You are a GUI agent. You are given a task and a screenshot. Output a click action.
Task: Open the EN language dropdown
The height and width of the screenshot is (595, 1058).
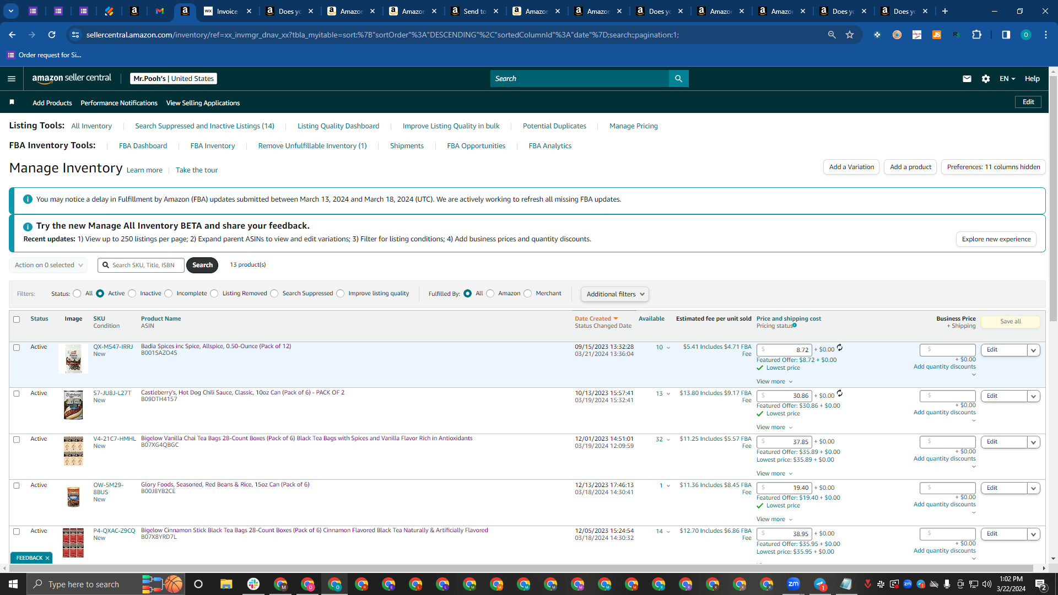click(x=1007, y=79)
